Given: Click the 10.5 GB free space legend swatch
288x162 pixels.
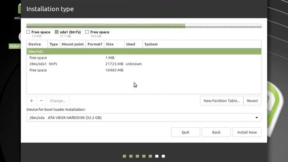Looking at the screenshot, I should [87, 32].
